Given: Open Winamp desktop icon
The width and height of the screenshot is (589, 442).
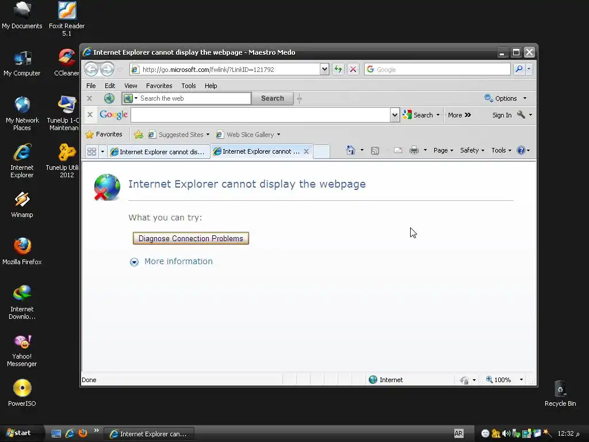Looking at the screenshot, I should point(22,204).
